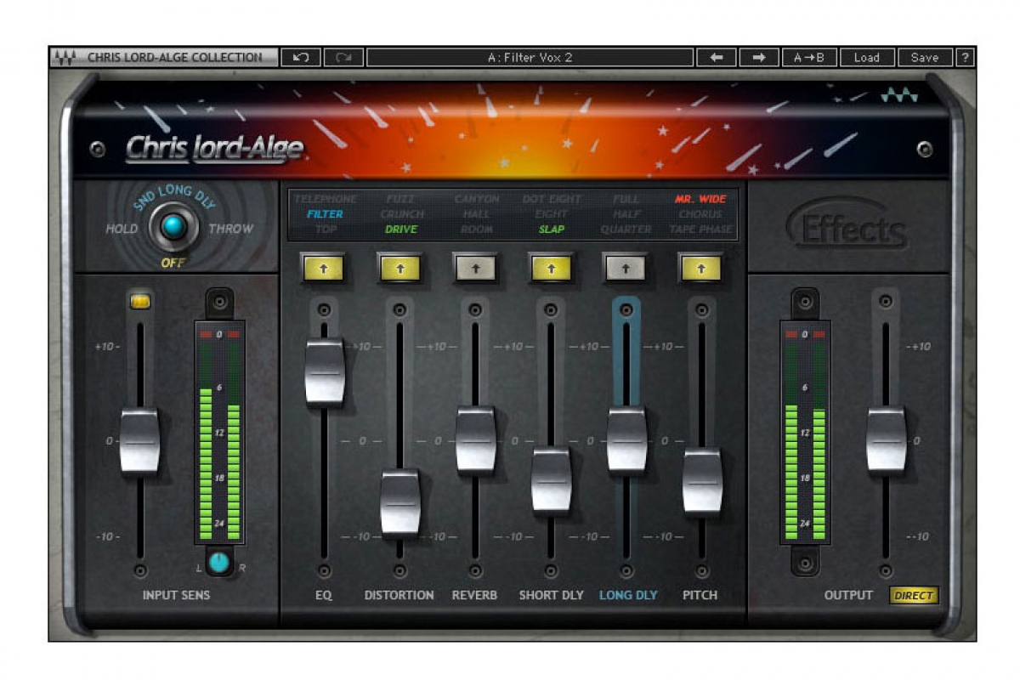The width and height of the screenshot is (1020, 680).
Task: Click the CANYON mode text
Action: point(477,199)
